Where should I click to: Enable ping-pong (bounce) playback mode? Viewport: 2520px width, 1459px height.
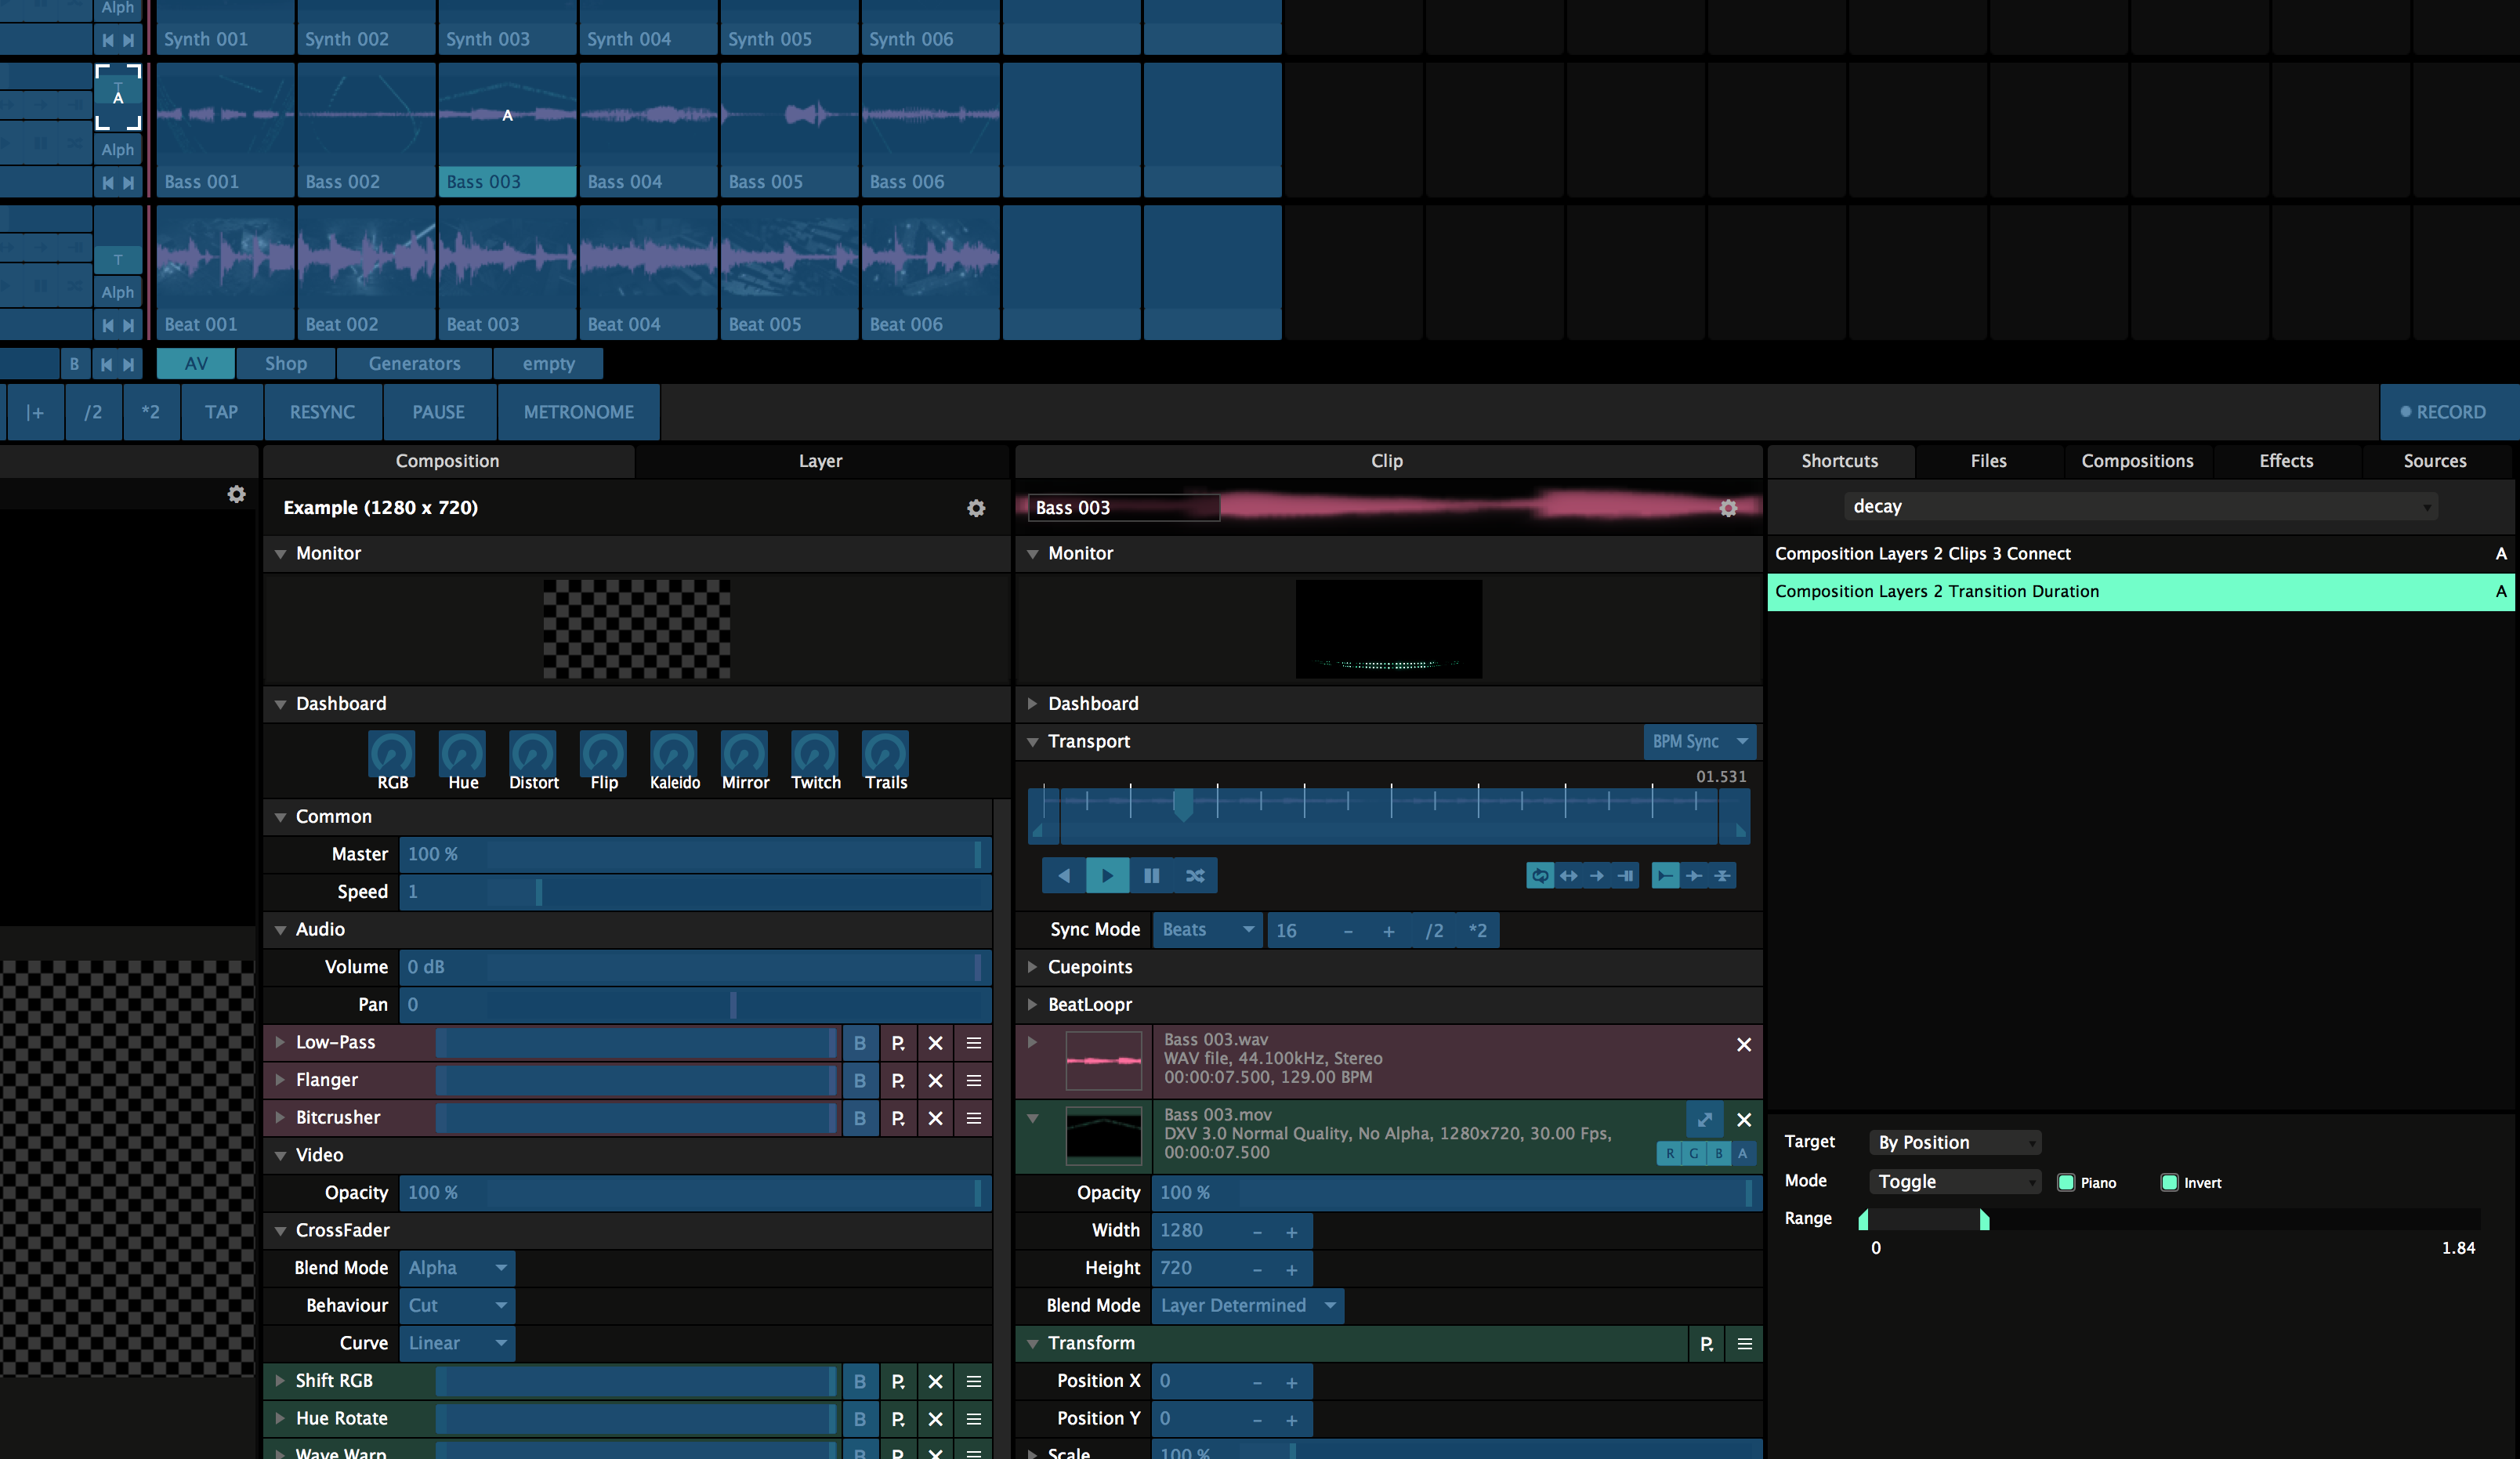(1568, 875)
